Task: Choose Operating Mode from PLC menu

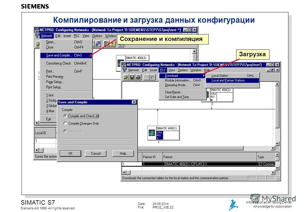Action: click(x=182, y=85)
